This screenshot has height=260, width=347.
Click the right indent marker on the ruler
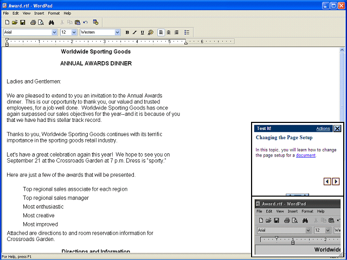tap(186, 43)
